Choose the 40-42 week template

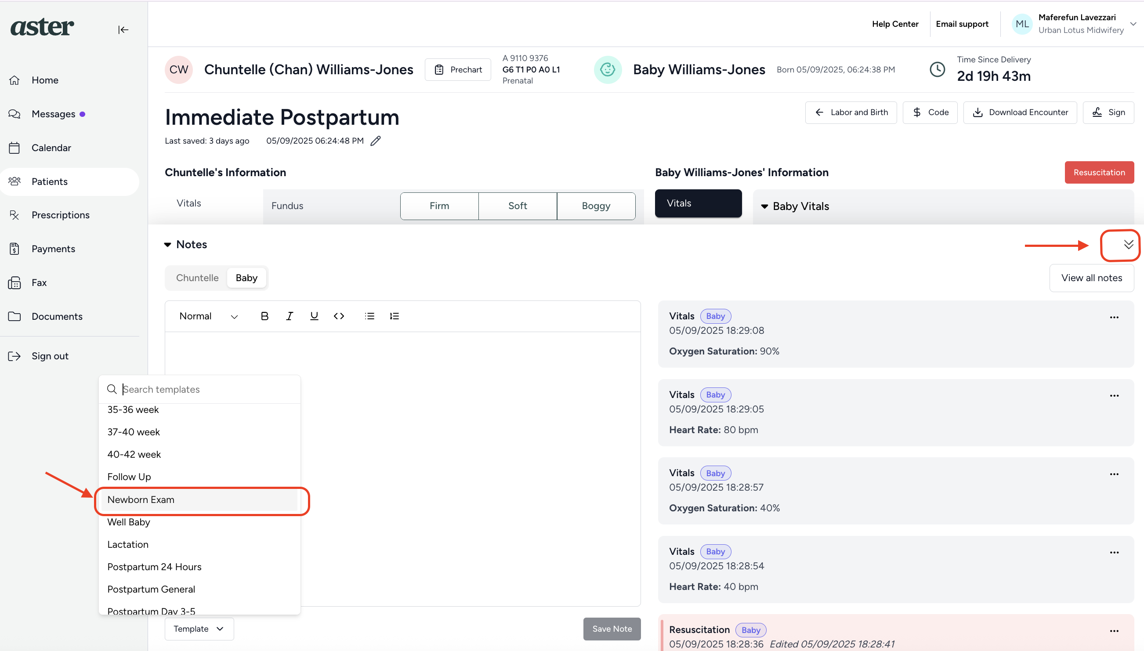click(199, 454)
